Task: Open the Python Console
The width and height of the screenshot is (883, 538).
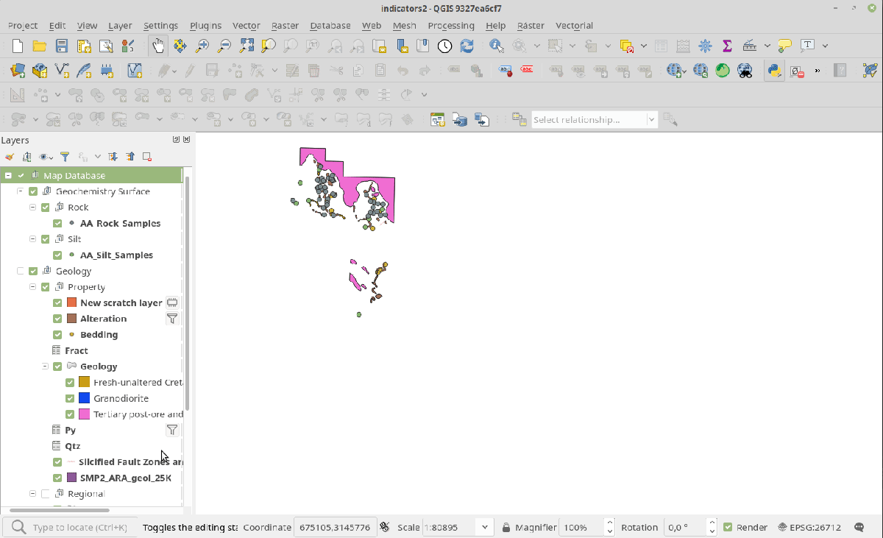Action: point(773,71)
